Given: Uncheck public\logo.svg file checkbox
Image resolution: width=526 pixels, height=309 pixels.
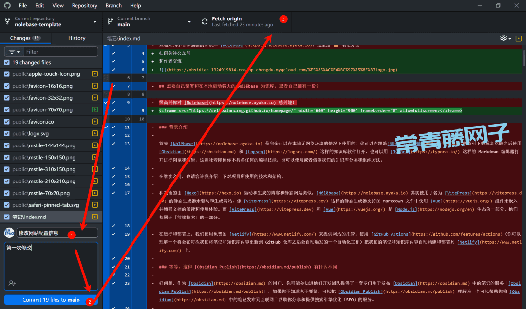Looking at the screenshot, I should click(x=7, y=133).
